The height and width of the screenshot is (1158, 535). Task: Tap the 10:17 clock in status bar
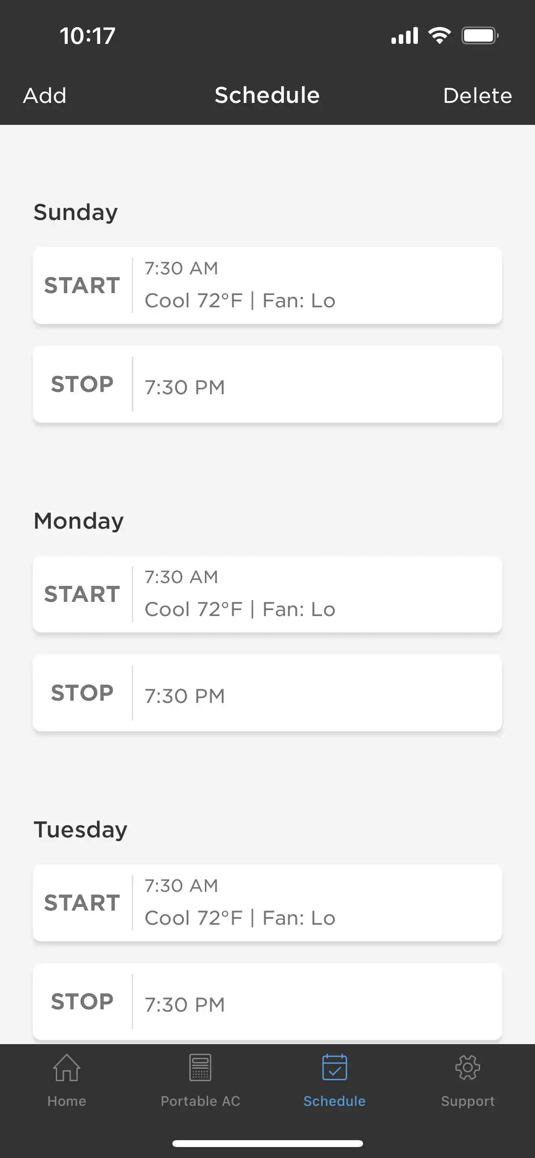[87, 36]
